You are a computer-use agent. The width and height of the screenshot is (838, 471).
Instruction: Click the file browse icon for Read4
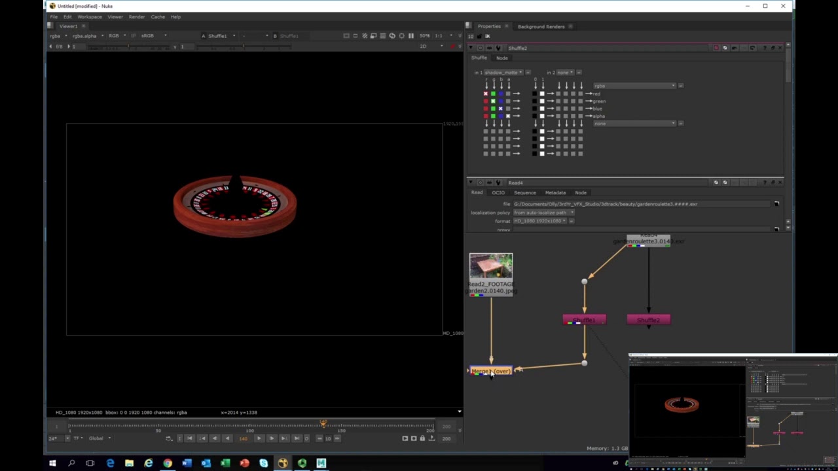click(776, 204)
